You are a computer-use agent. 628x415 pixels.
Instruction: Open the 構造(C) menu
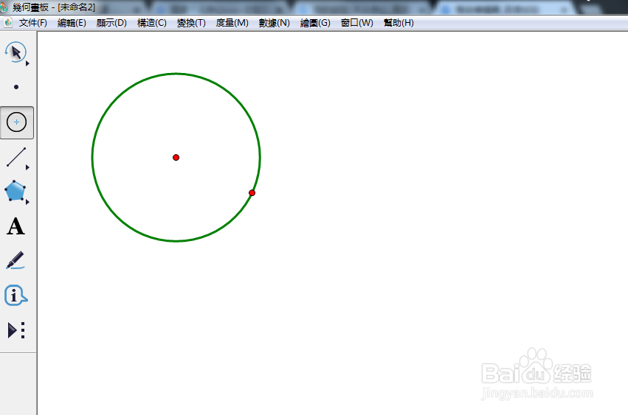[151, 23]
